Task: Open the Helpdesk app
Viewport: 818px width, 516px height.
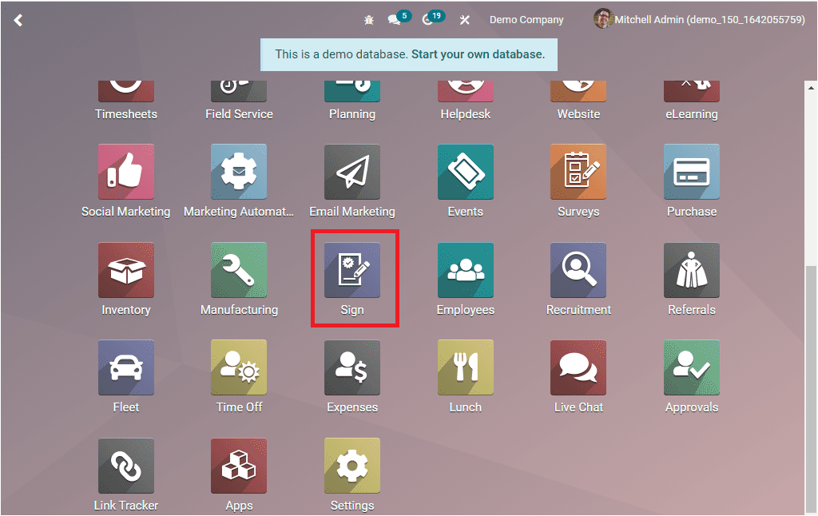Action: click(466, 91)
